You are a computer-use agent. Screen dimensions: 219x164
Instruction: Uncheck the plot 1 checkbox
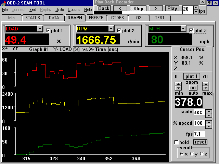48,30
